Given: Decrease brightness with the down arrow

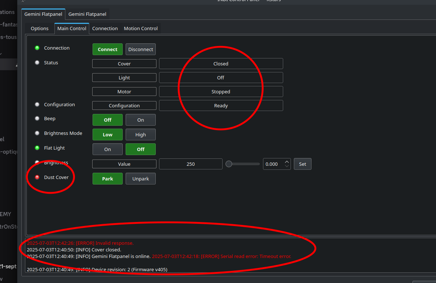Looking at the screenshot, I should click(x=287, y=166).
